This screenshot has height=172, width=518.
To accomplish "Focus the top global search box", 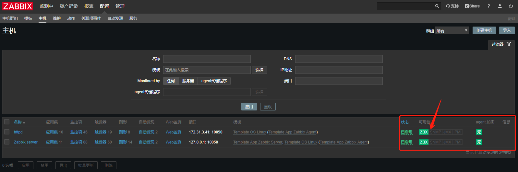I will click(405, 6).
